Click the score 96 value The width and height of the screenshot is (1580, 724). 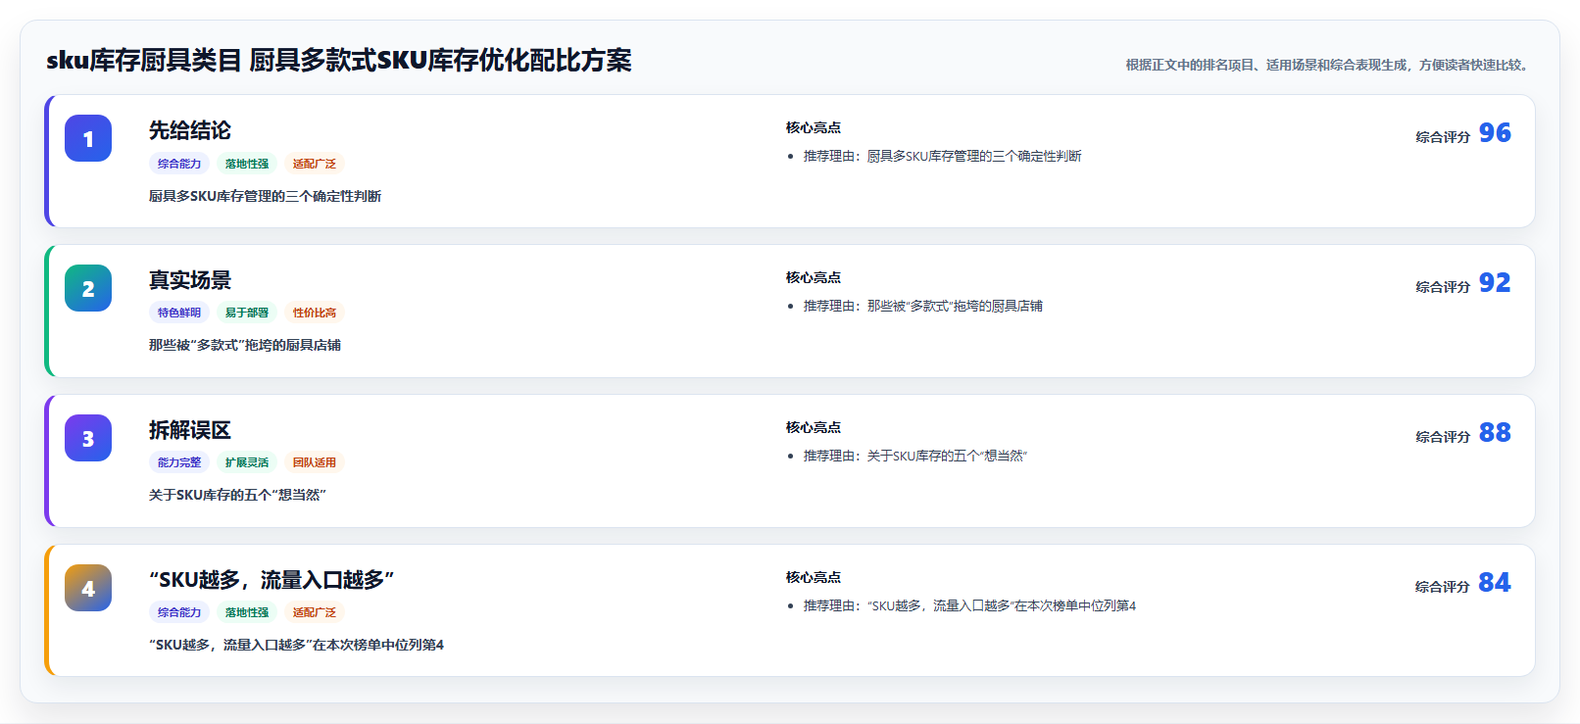[1495, 133]
